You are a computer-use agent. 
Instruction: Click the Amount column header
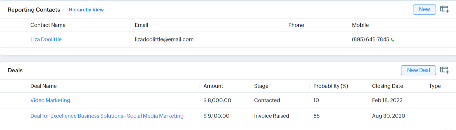(x=213, y=86)
